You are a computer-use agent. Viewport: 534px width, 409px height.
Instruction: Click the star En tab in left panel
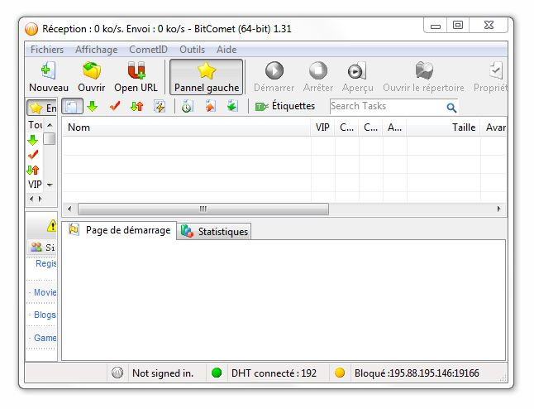(41, 108)
